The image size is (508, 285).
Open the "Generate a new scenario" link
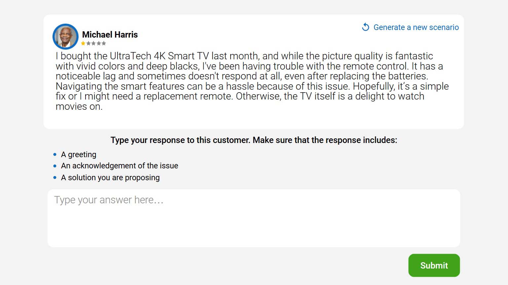pyautogui.click(x=416, y=27)
